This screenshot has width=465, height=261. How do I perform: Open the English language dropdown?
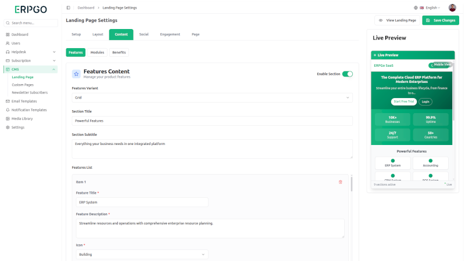[432, 8]
